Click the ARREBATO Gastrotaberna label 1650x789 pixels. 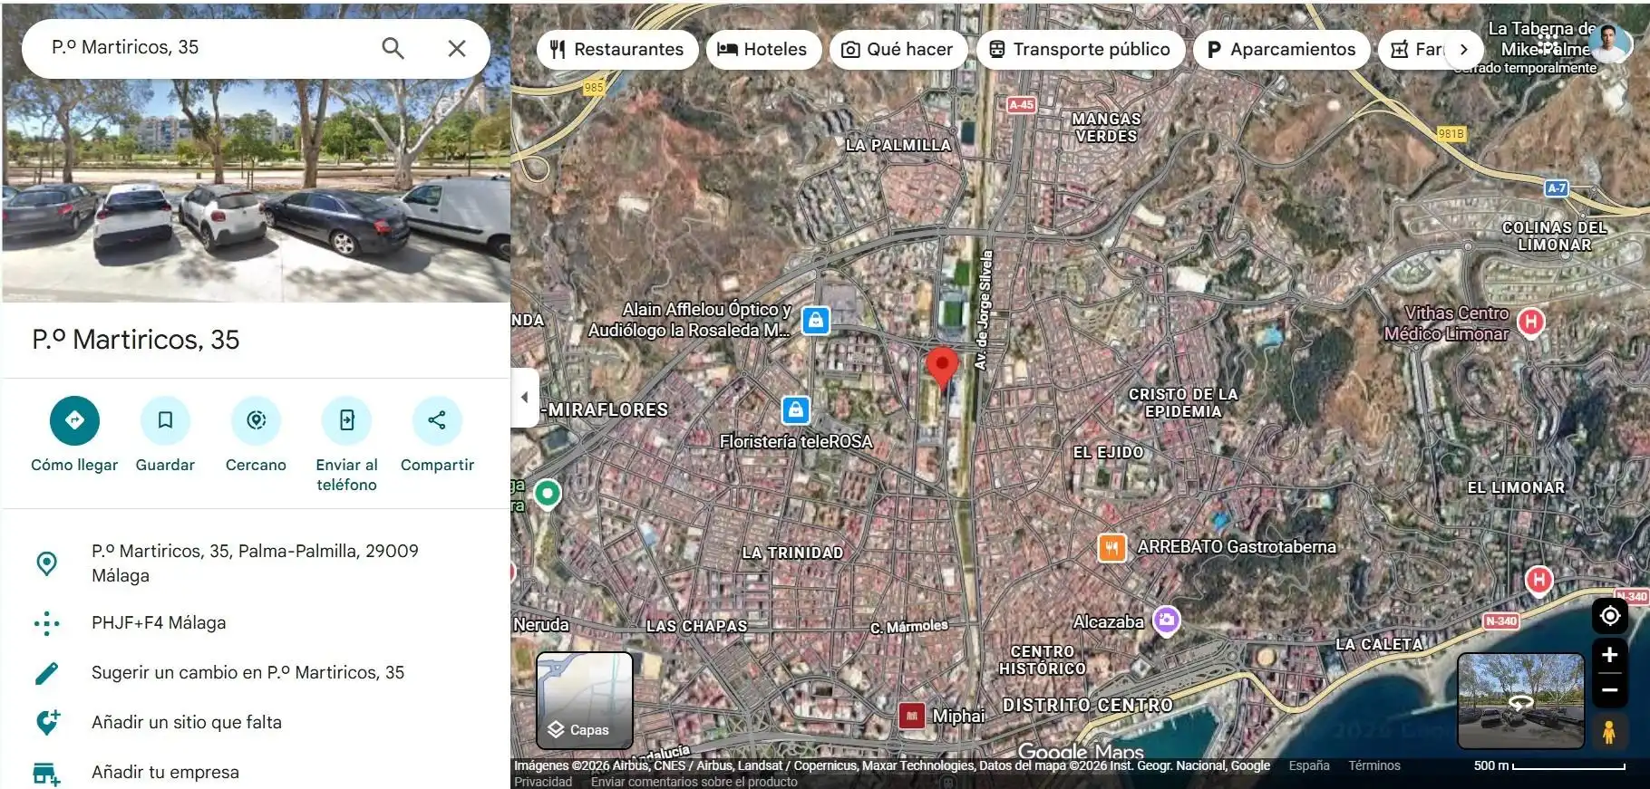(x=1237, y=547)
